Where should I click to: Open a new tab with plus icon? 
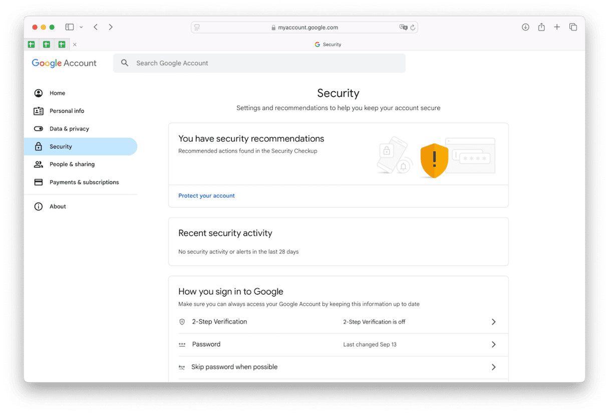pos(557,27)
